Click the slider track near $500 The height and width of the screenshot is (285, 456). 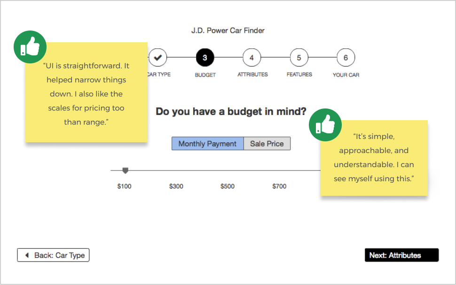click(x=228, y=170)
